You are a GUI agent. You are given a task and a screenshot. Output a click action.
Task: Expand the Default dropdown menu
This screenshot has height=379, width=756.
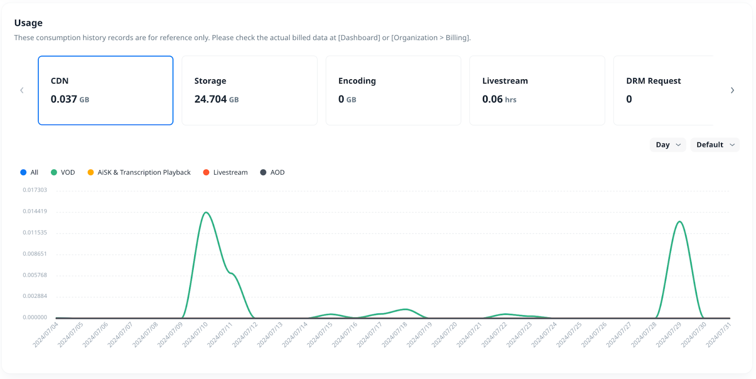[x=714, y=145]
